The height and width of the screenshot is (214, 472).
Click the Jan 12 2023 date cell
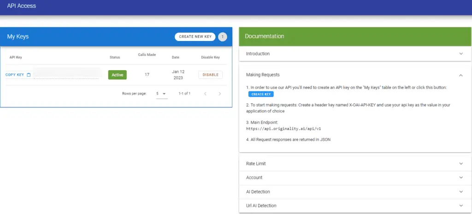coord(178,75)
